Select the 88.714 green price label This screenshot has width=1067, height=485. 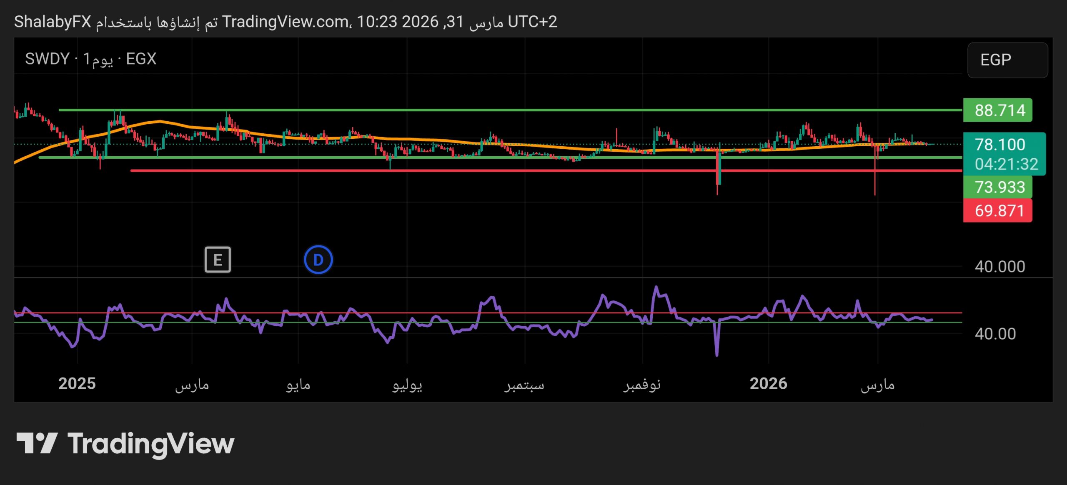pos(998,110)
